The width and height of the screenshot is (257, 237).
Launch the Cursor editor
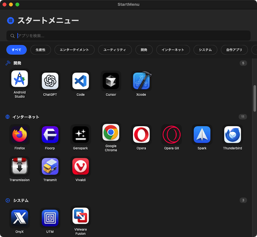click(111, 81)
